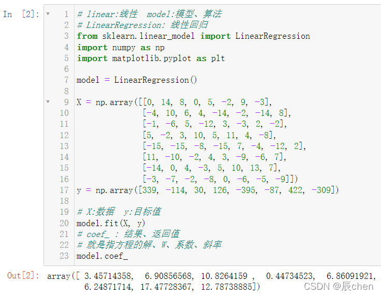381x296 pixels.
Task: Click the Out[2] output prompt
Action: [x=23, y=276]
